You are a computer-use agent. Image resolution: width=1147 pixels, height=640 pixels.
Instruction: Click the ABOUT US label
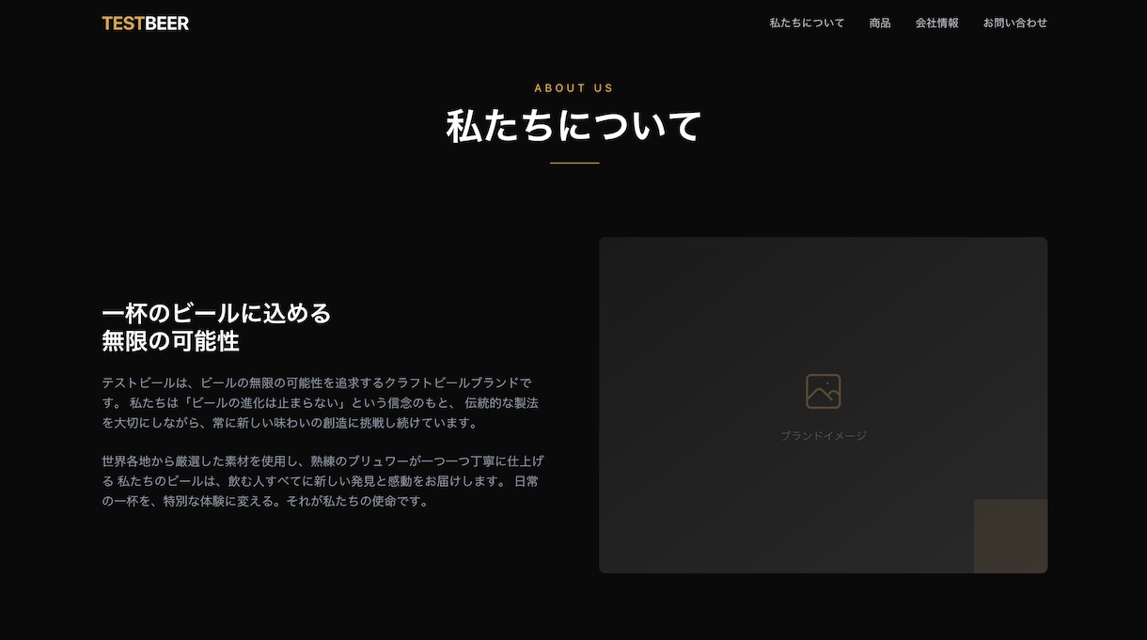point(573,88)
